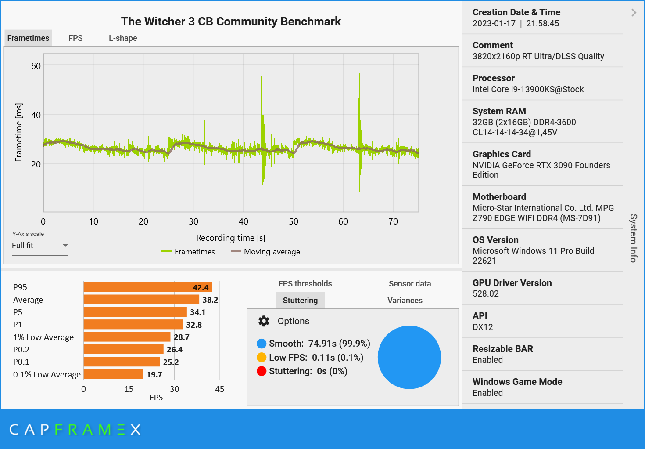Screen dimensions: 645x449
Task: Click the processor value Intel Core i9-13900KS@Stock
Action: [x=528, y=89]
